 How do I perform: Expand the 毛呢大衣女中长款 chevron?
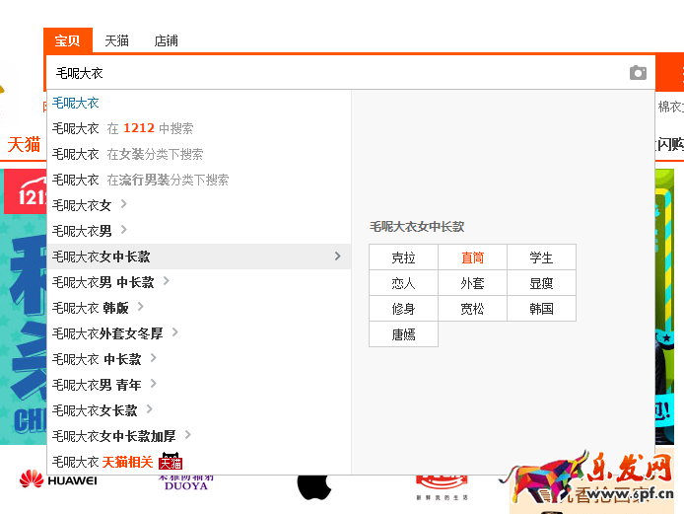pos(337,256)
